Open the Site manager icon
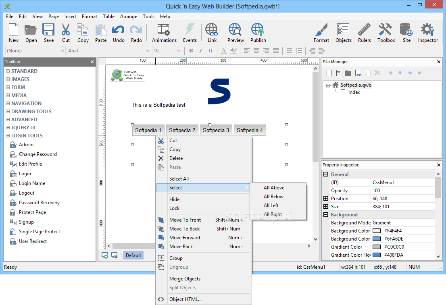The width and height of the screenshot is (446, 305). (x=406, y=33)
